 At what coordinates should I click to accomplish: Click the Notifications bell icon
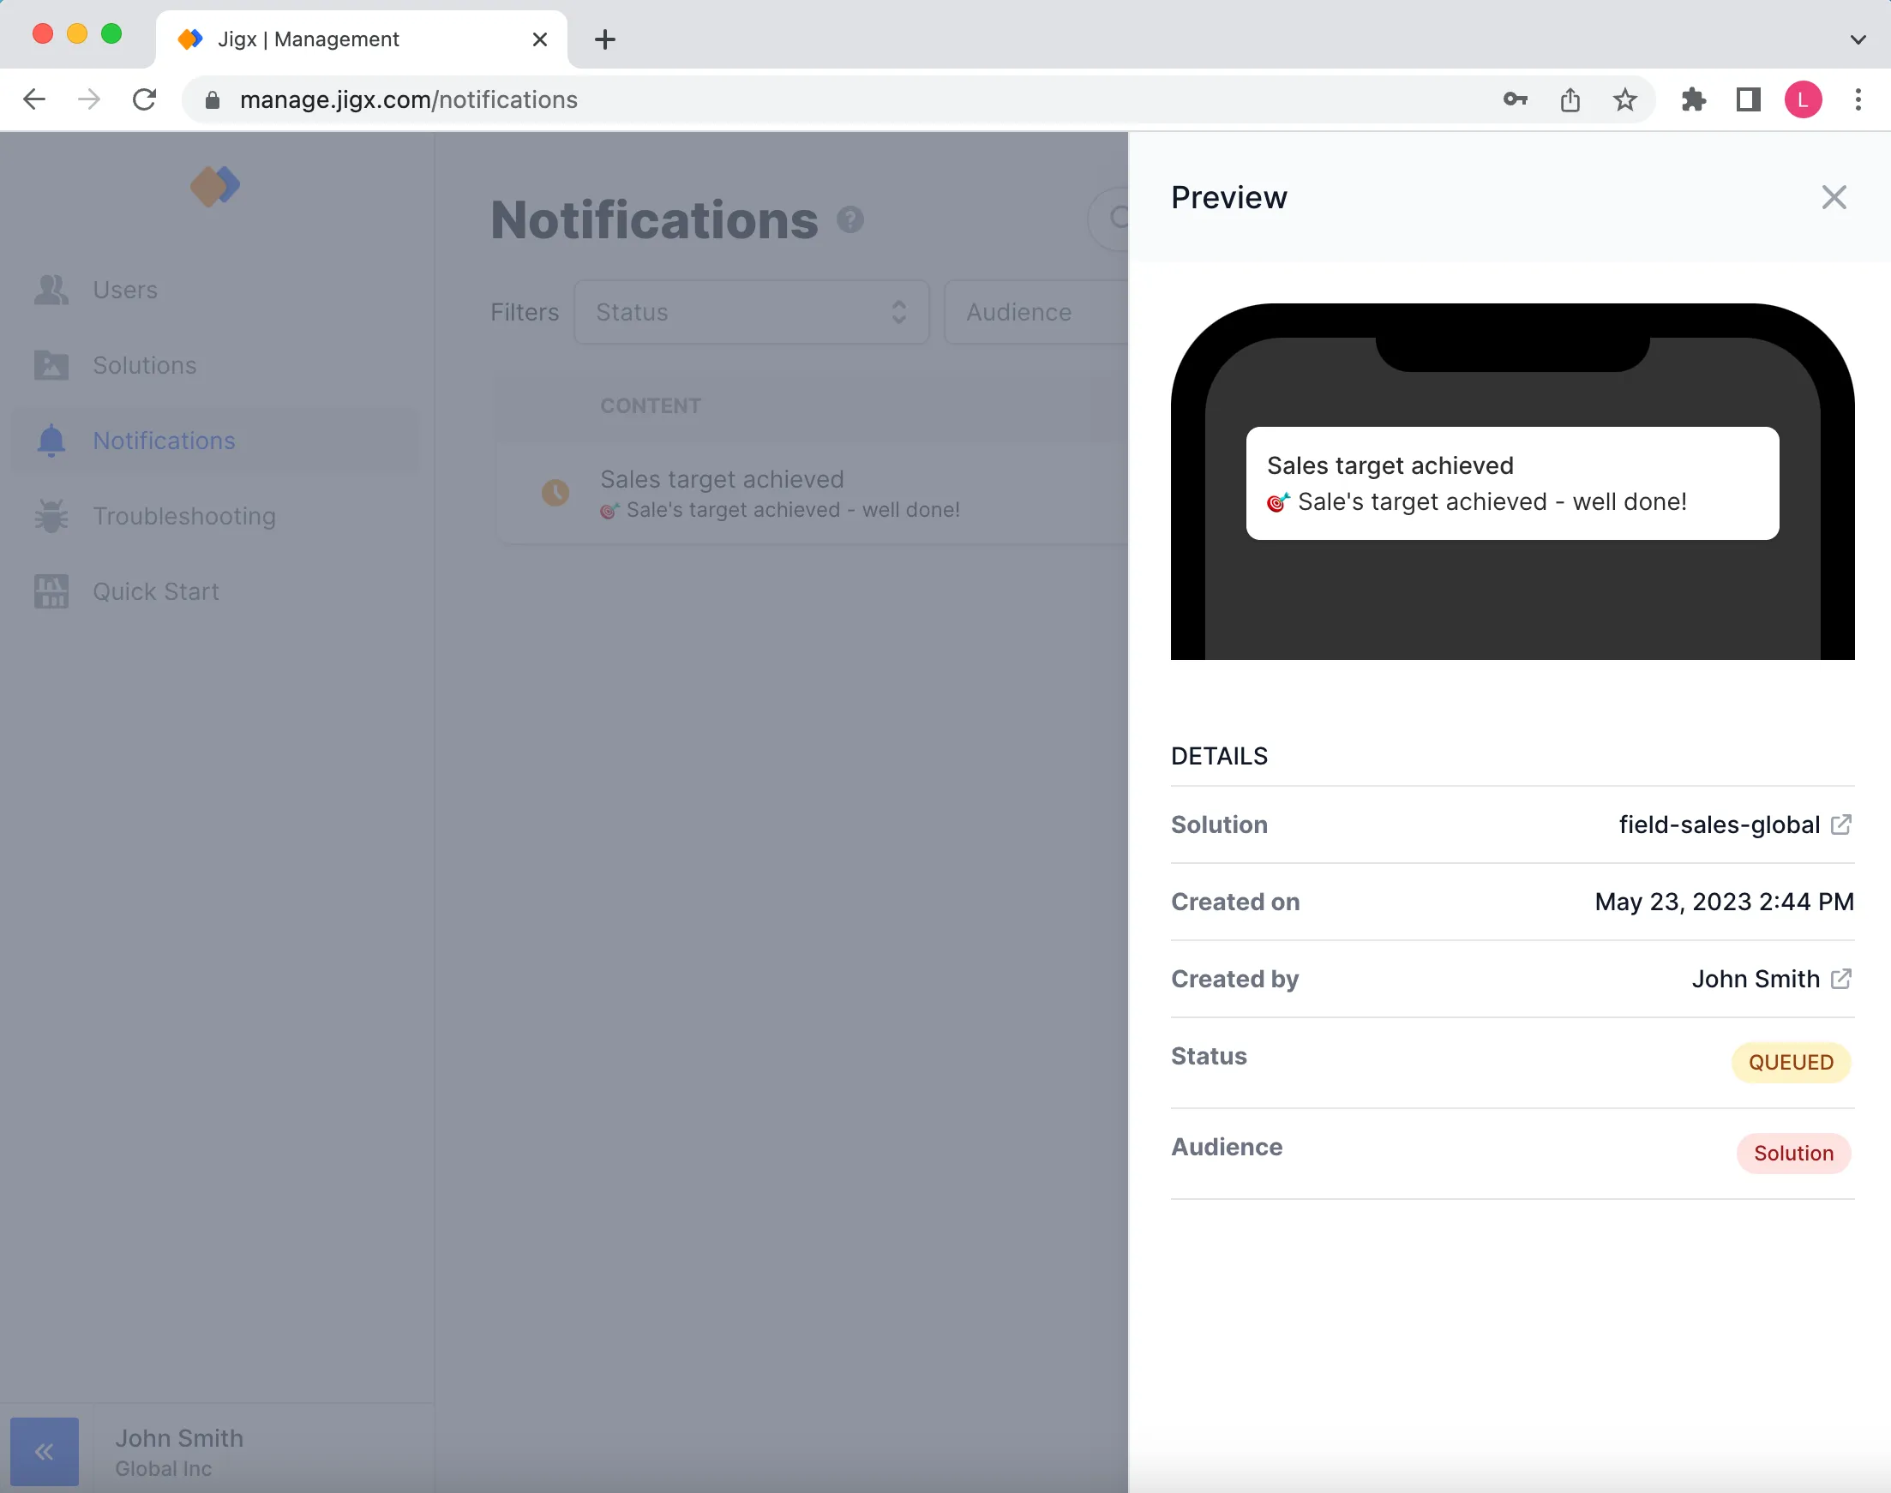[x=52, y=441]
